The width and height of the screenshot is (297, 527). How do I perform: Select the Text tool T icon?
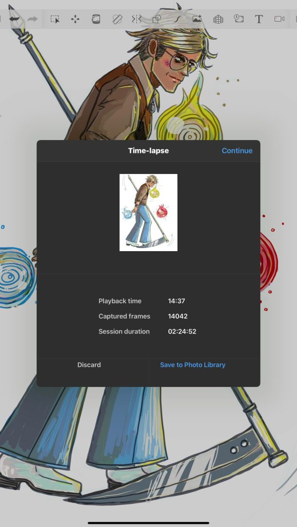point(259,19)
